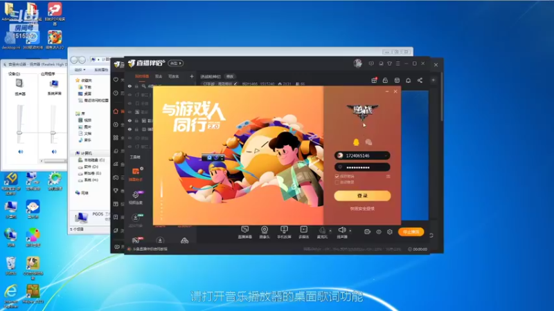This screenshot has height=311, width=554.
Task: Switch to the second scene tab
Action: click(159, 76)
